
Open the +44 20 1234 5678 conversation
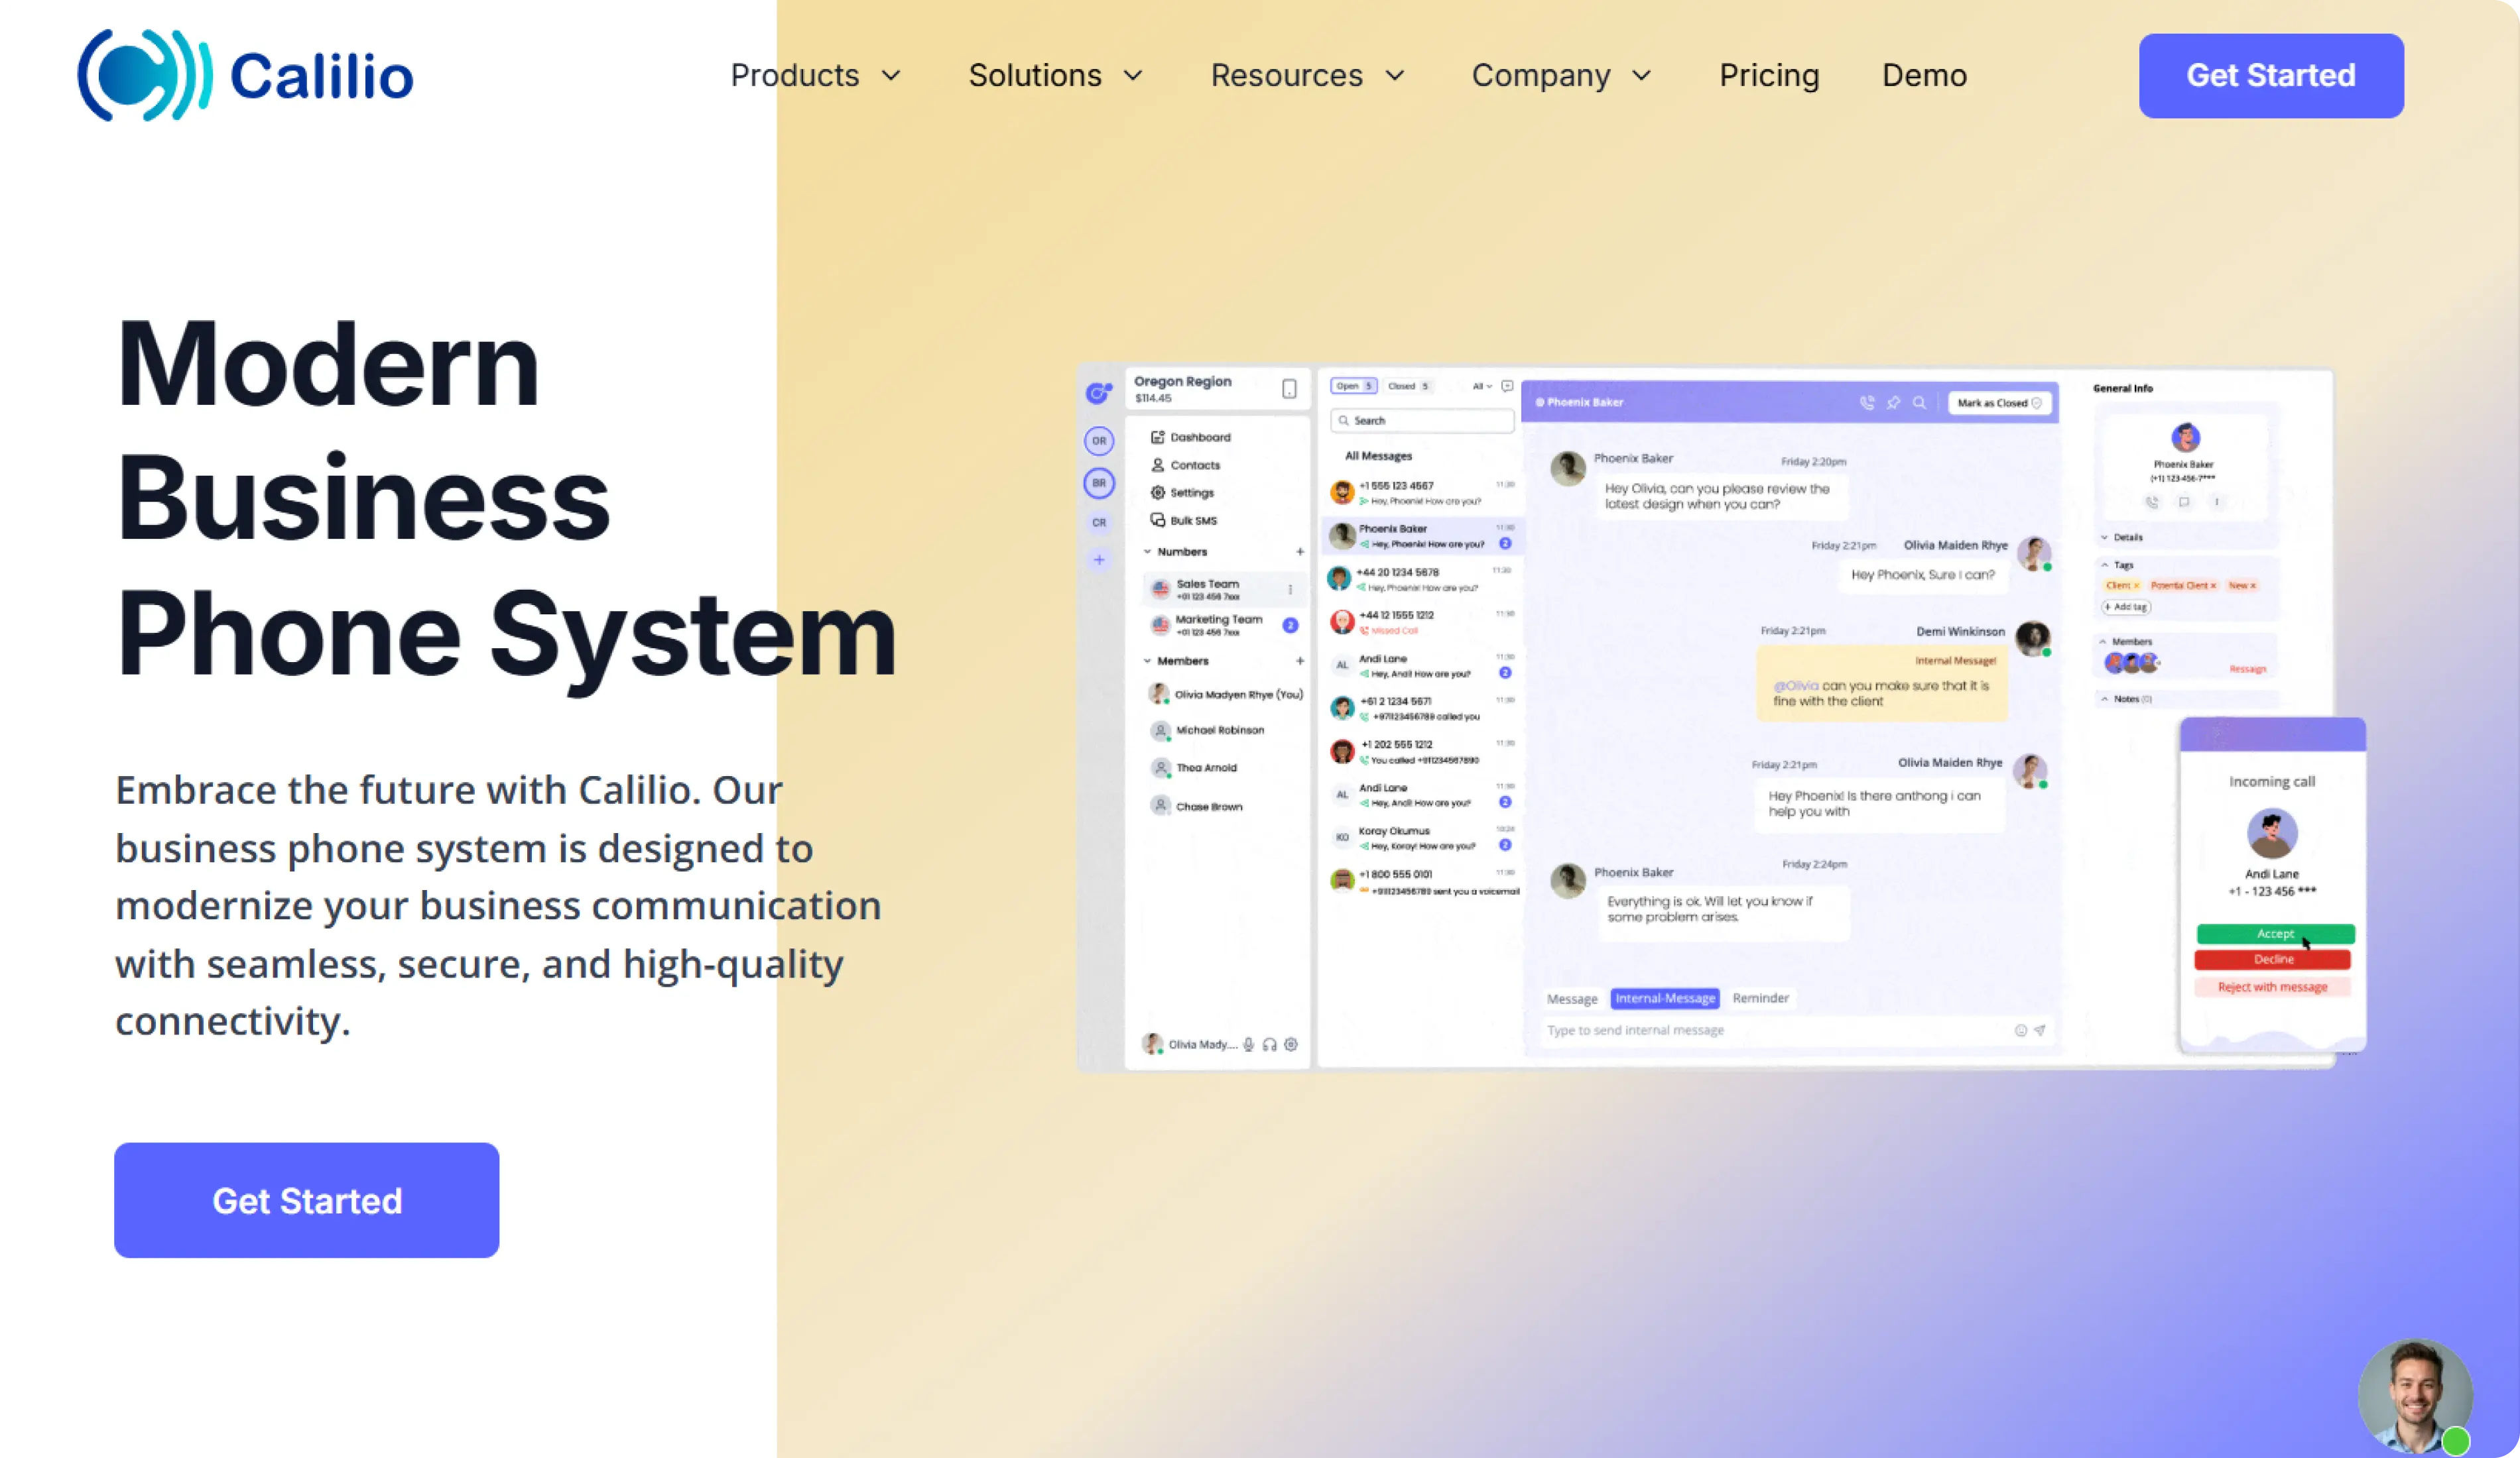pos(1421,580)
